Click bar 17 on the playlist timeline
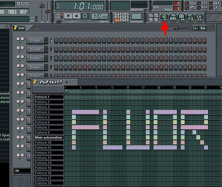222x187 pixels. (128, 87)
